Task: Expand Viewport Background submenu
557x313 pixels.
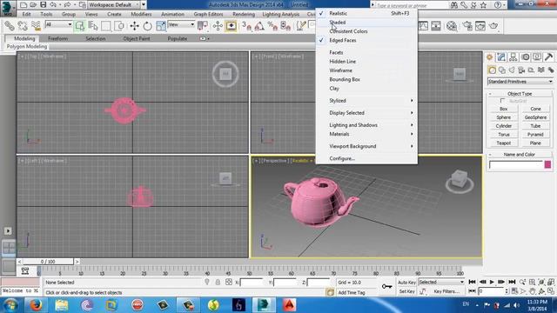Action: coord(366,146)
